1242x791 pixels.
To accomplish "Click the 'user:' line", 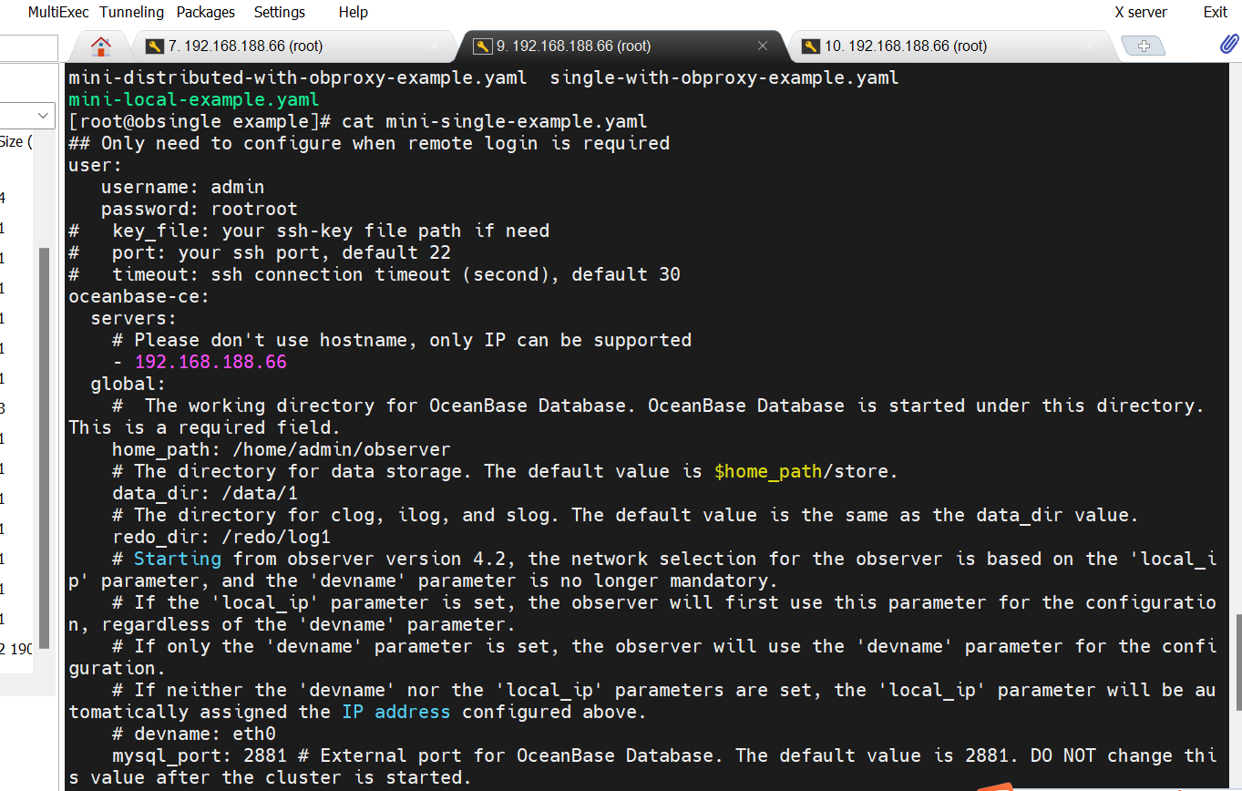I will (96, 165).
